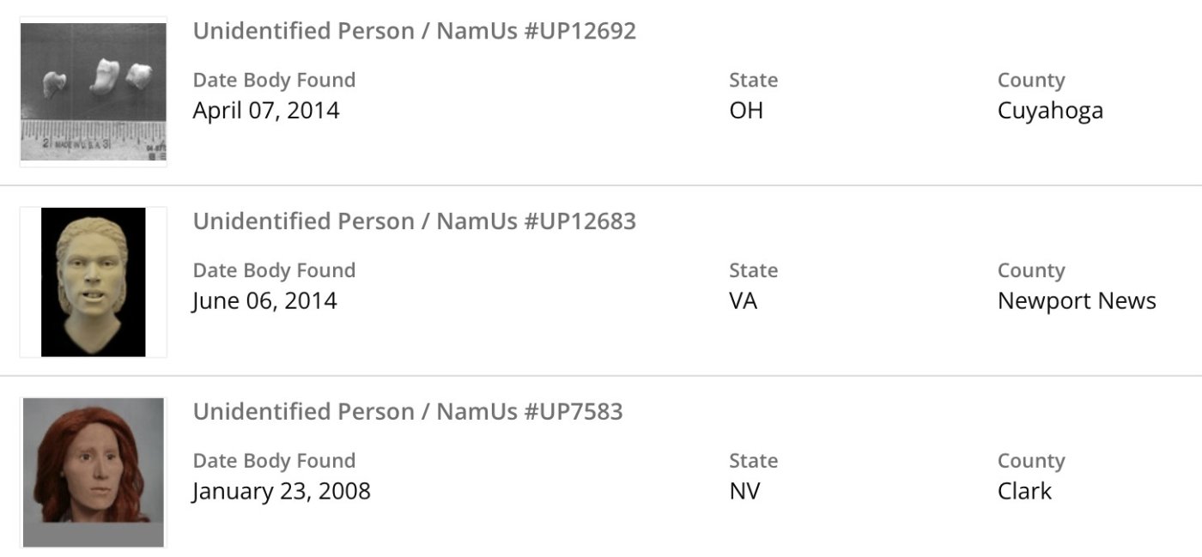The width and height of the screenshot is (1202, 557).
Task: Click Date Body Found label above January 23, 2008
Action: (274, 462)
